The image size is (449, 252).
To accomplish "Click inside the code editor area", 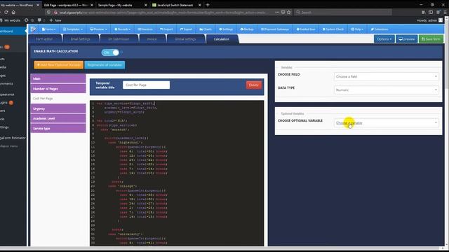I will [177, 173].
